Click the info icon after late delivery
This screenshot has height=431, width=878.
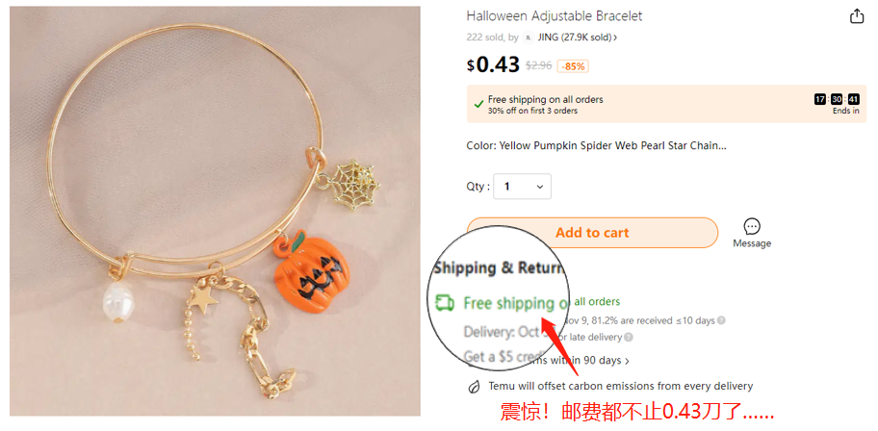click(x=629, y=337)
